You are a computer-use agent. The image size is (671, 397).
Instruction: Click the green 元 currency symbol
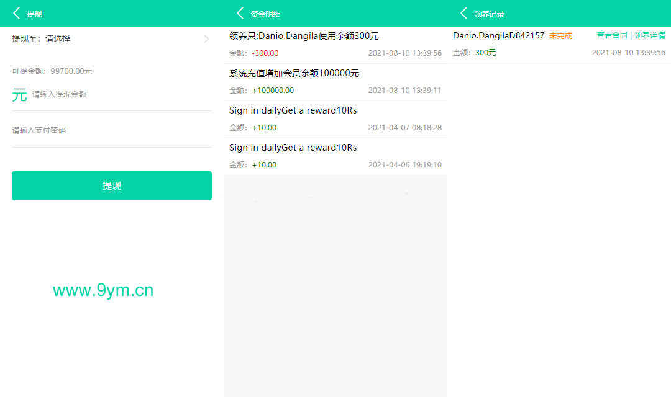[20, 95]
